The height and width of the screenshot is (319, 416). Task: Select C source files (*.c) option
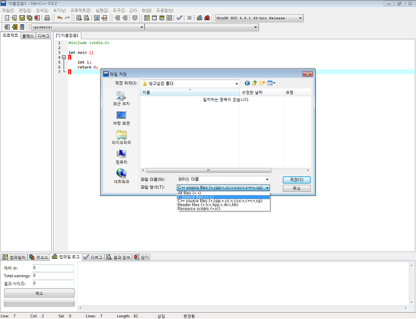tap(224, 197)
